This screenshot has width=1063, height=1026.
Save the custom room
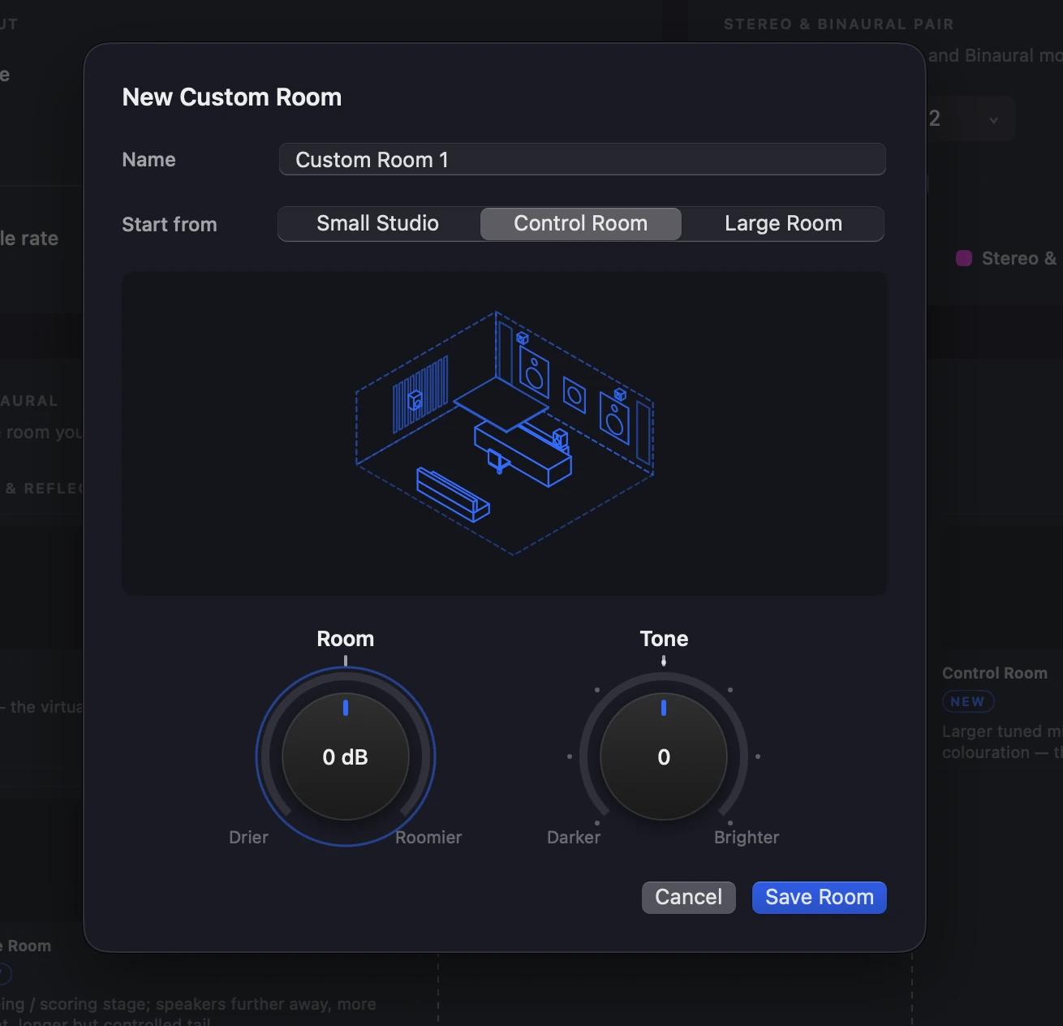[x=820, y=897]
